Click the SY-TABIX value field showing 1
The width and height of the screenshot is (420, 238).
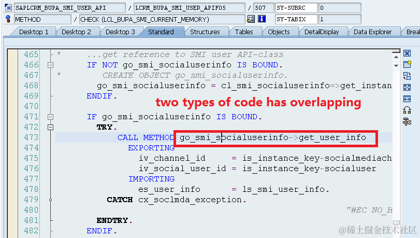pyautogui.click(x=340, y=19)
